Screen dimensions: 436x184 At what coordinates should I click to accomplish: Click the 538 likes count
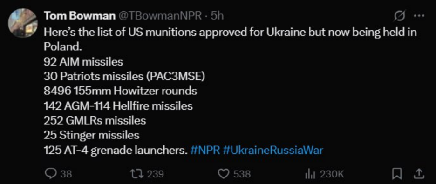click(242, 174)
